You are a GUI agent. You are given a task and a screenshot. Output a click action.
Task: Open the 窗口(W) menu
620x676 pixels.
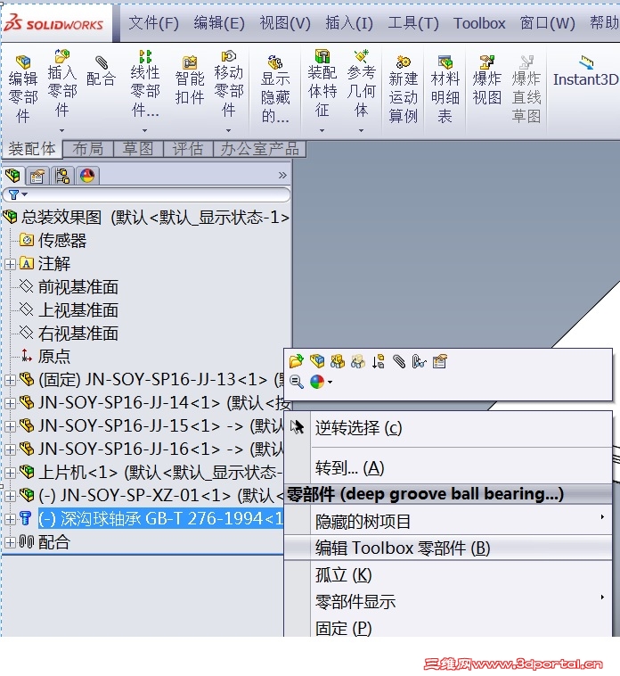[547, 23]
